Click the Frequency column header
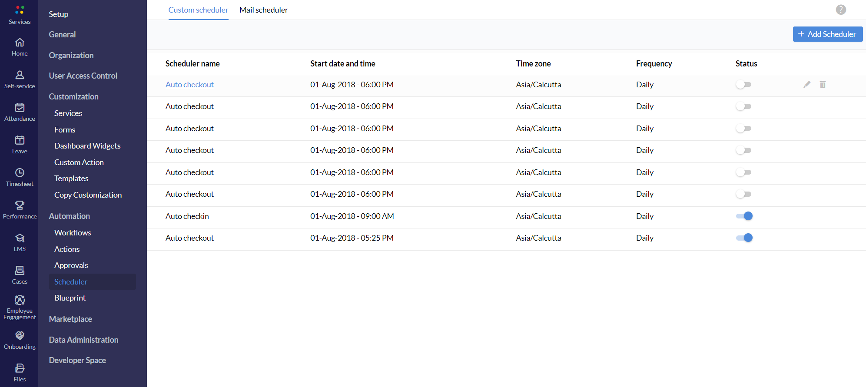866x387 pixels. click(654, 64)
